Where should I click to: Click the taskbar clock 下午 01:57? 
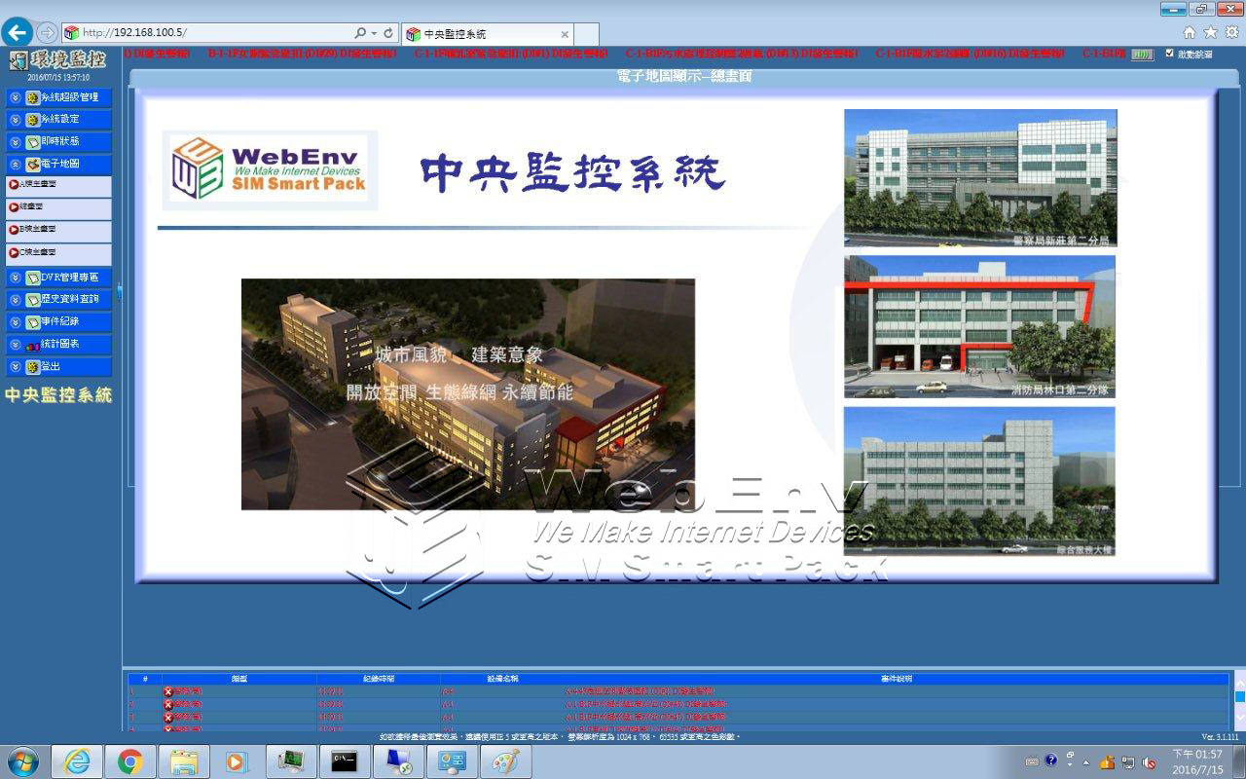click(1197, 761)
